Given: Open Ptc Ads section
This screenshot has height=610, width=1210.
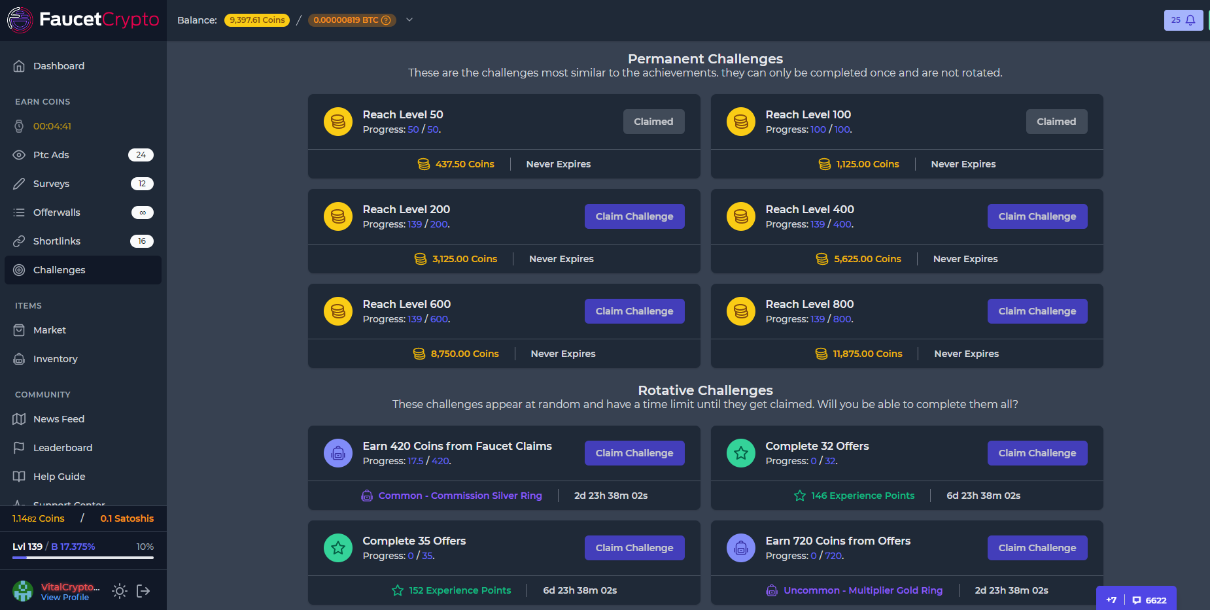Looking at the screenshot, I should 83,155.
